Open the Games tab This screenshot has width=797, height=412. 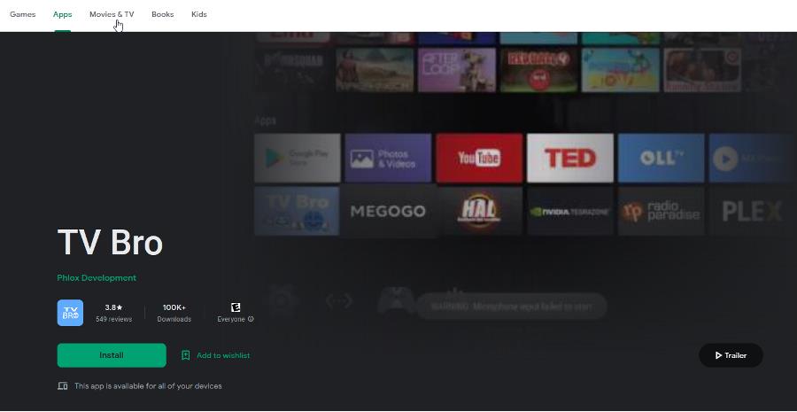point(23,14)
